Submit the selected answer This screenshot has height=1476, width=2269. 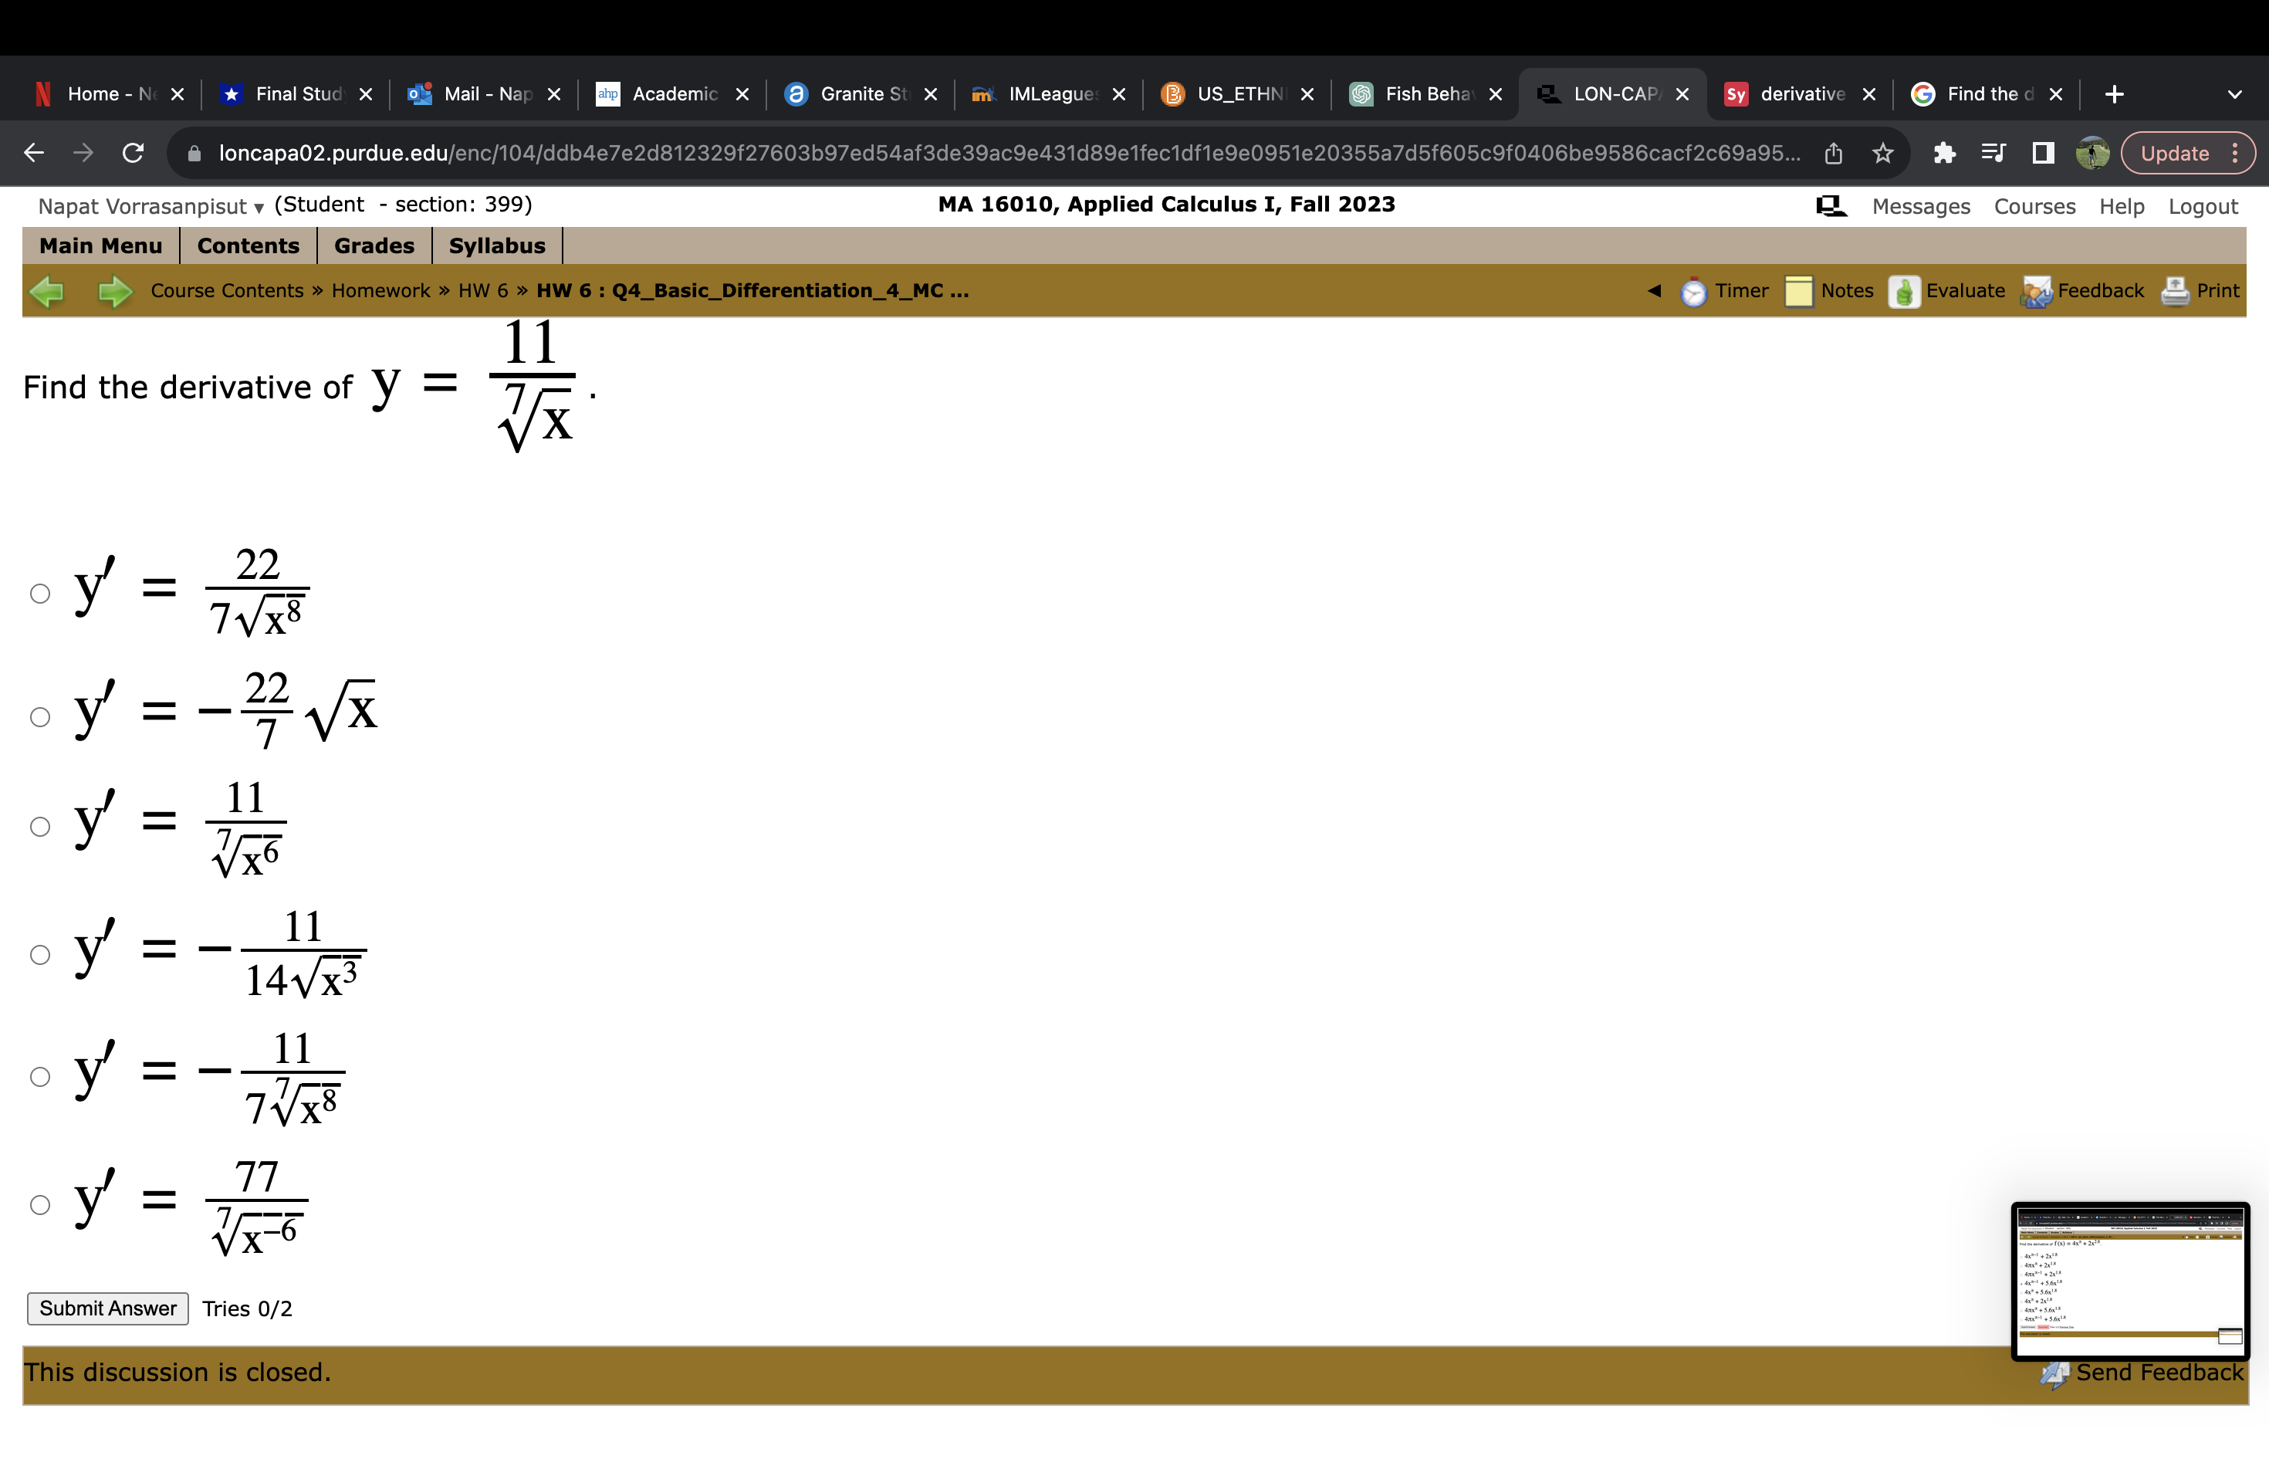coord(107,1308)
